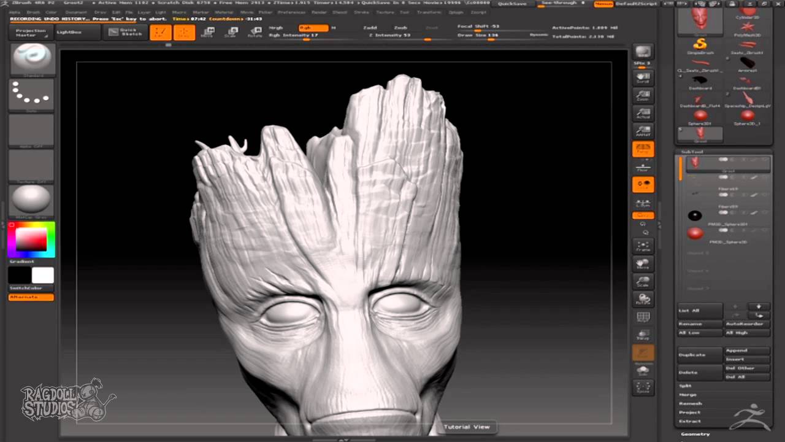Click the List All button

point(700,311)
